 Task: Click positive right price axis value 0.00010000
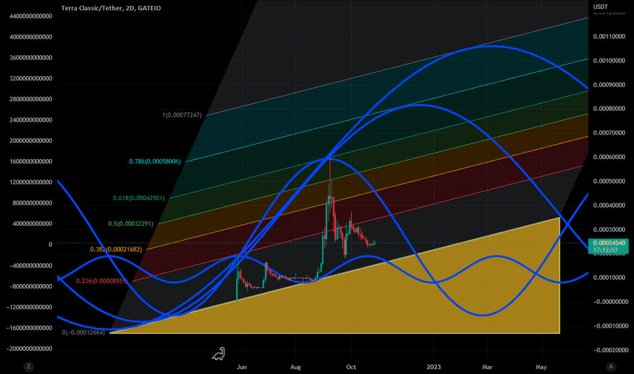609,277
